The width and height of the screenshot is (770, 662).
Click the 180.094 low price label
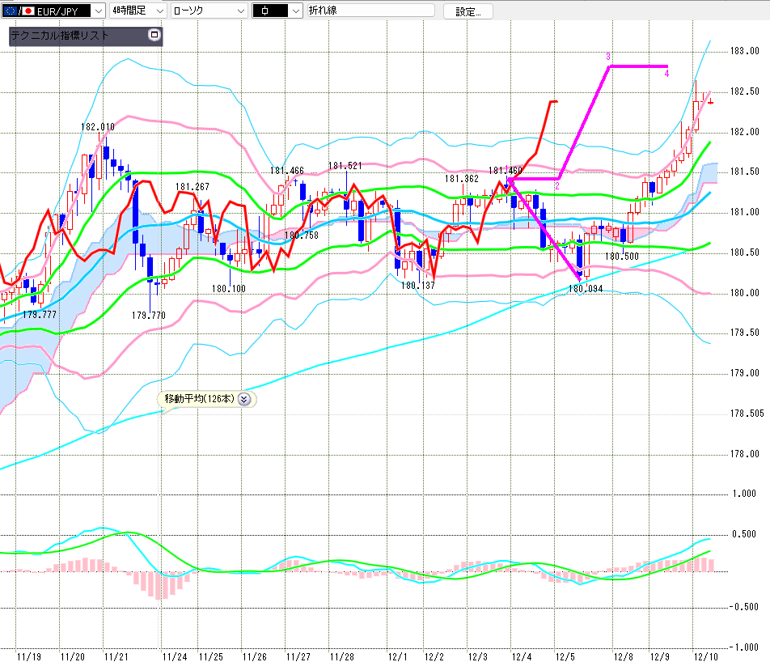click(586, 288)
